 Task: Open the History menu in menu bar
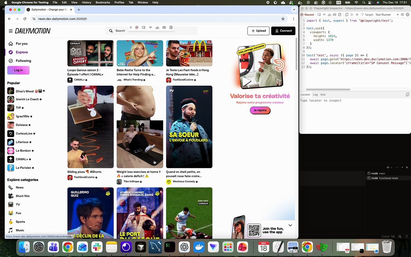coord(86,2)
